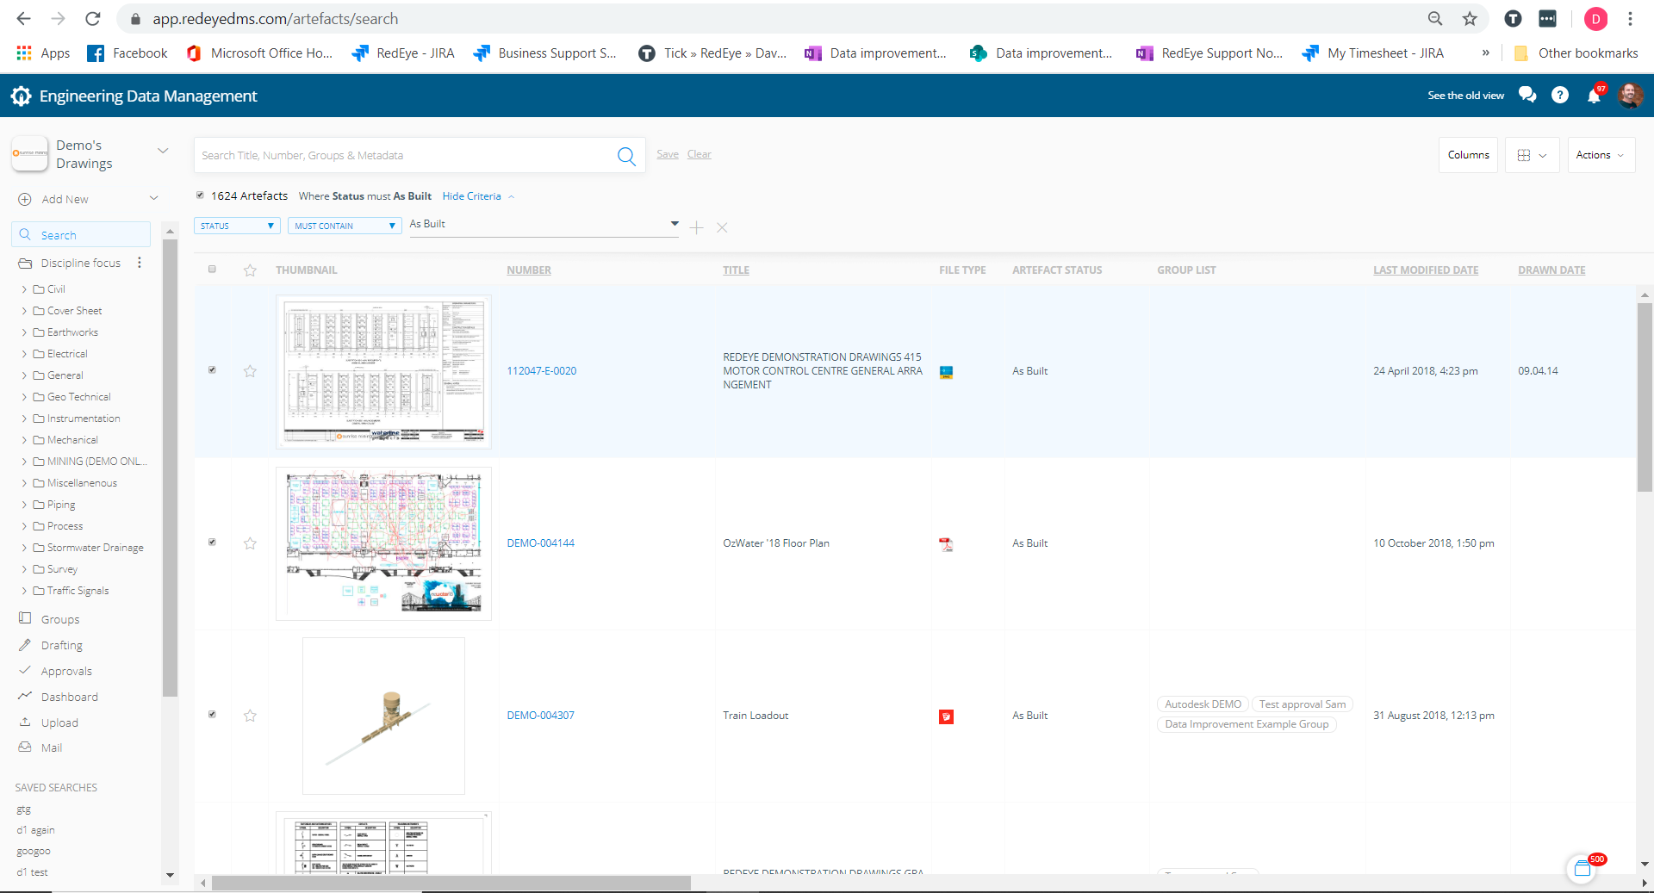
Task: Click the search magnifier icon in search box
Action: tap(626, 156)
